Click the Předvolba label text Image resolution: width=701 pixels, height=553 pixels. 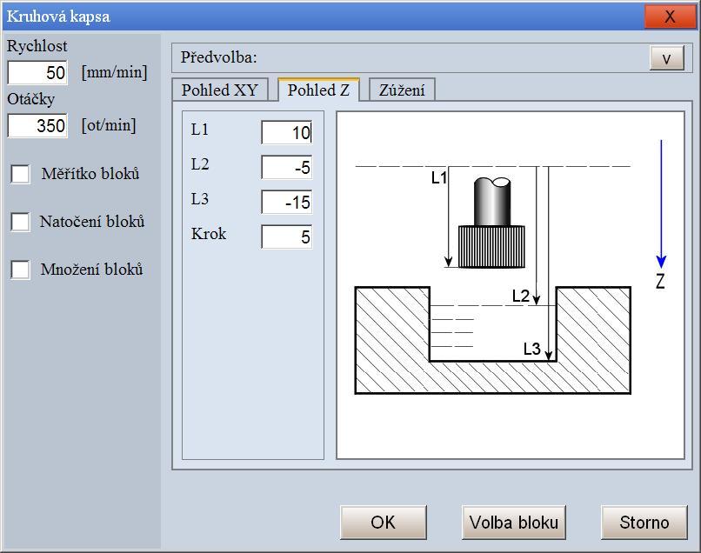218,57
